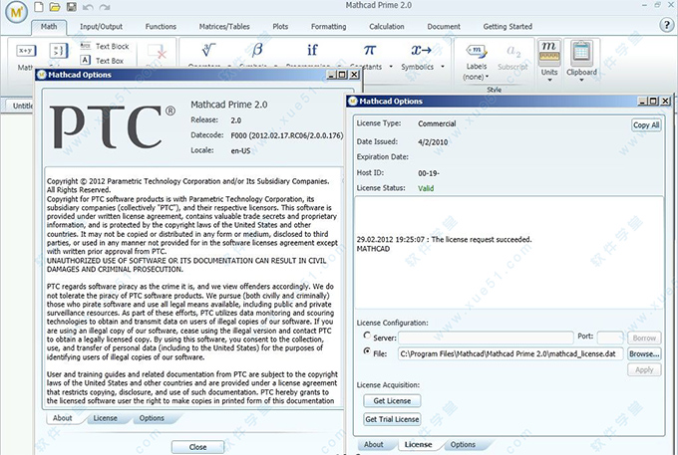Click the Borrow button

(644, 338)
